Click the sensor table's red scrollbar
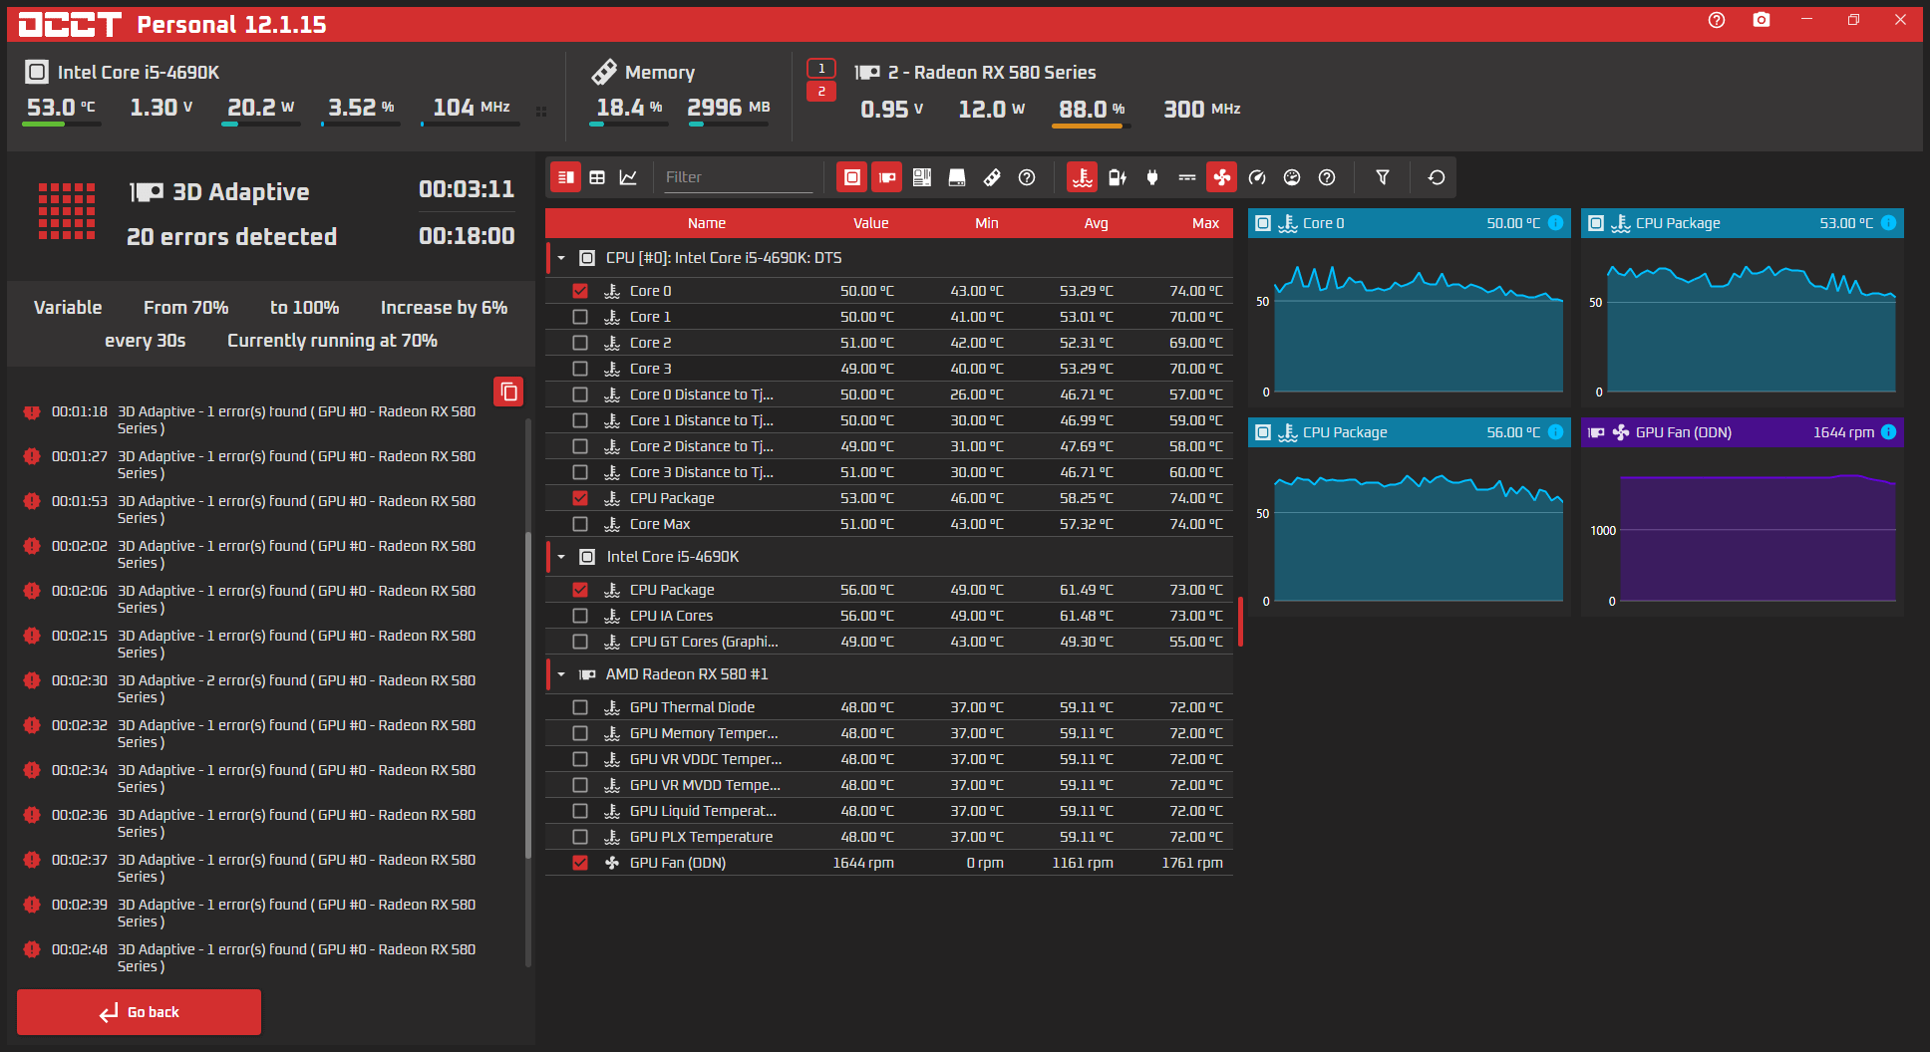Viewport: 1930px width, 1052px height. click(x=1240, y=622)
